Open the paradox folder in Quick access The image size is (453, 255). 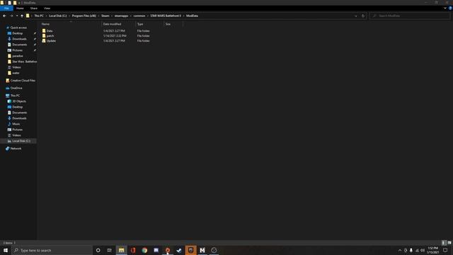pos(17,56)
